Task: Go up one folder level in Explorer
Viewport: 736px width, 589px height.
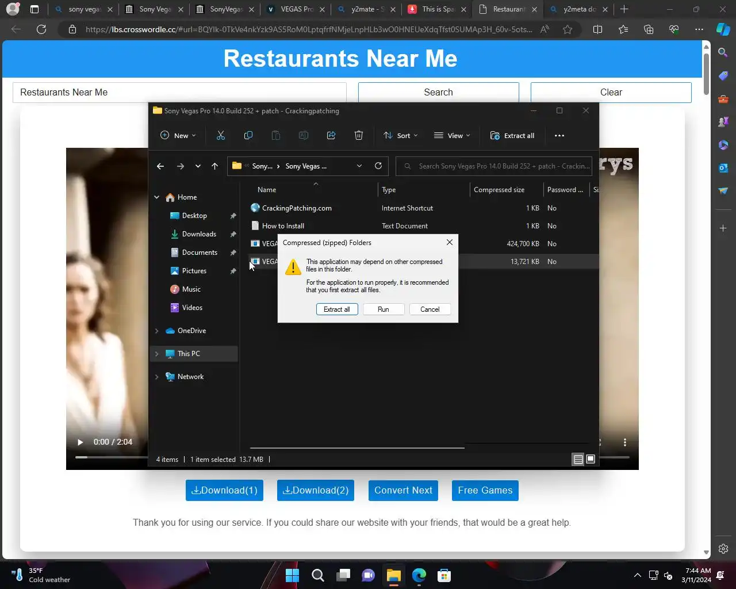Action: click(x=215, y=166)
